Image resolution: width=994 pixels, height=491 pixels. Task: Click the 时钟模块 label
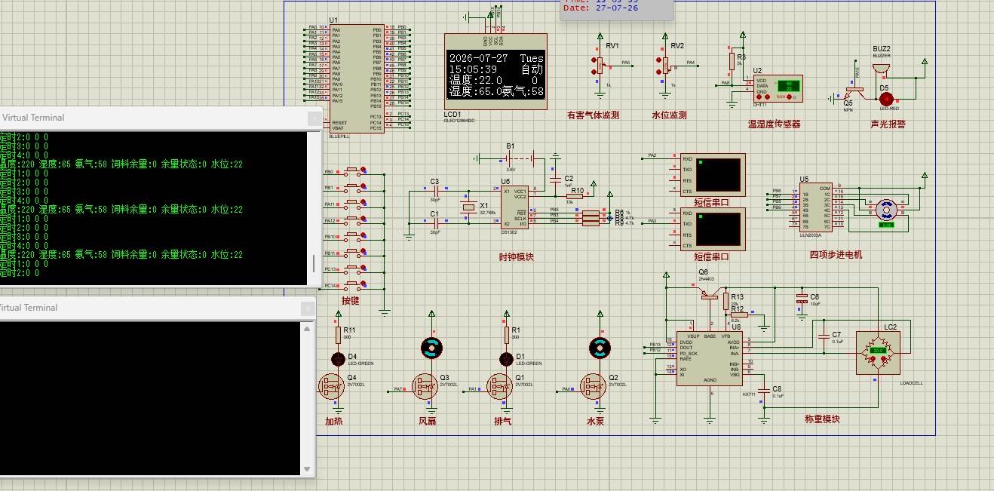pyautogui.click(x=516, y=256)
